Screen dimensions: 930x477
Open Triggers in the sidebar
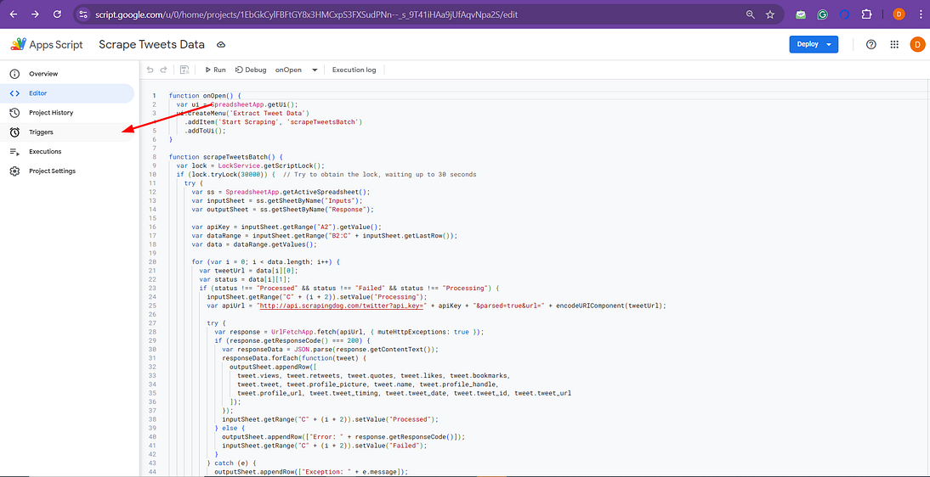point(68,132)
